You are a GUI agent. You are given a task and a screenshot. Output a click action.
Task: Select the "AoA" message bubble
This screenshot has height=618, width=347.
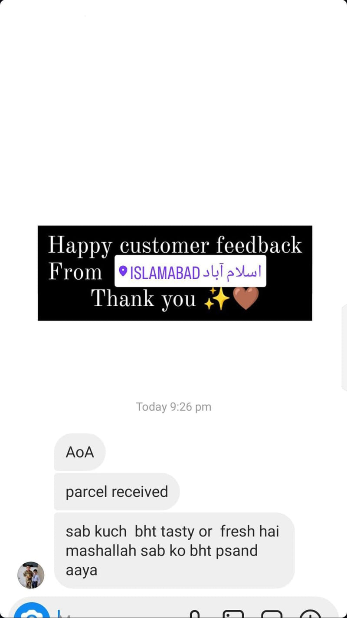click(x=80, y=452)
